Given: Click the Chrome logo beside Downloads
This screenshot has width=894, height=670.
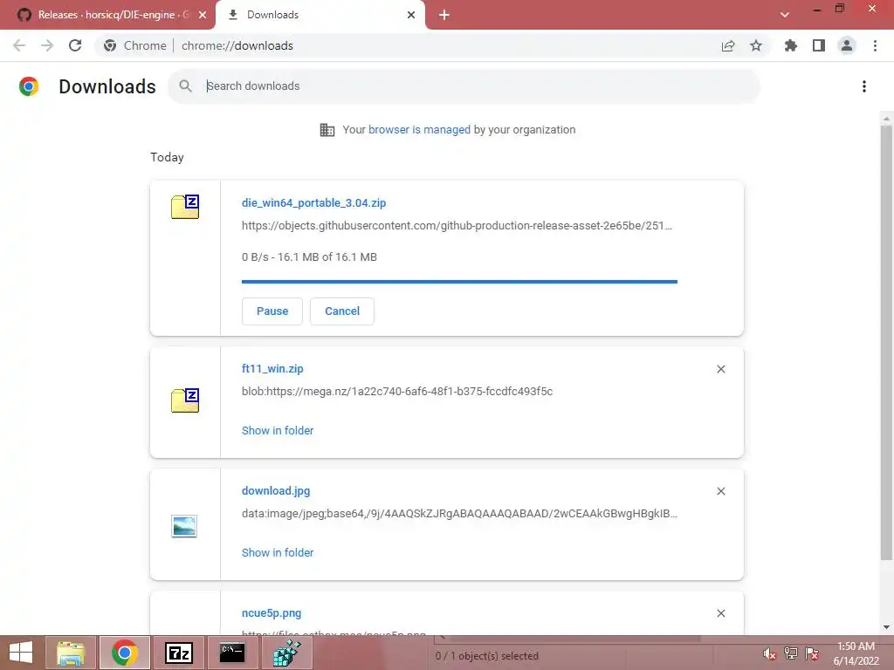Looking at the screenshot, I should pyautogui.click(x=29, y=86).
